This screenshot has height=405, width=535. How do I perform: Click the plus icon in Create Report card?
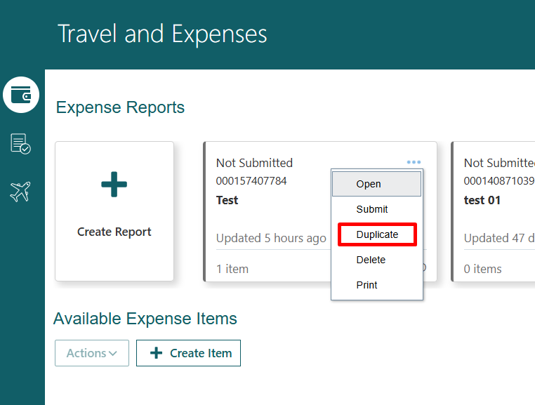pyautogui.click(x=114, y=184)
